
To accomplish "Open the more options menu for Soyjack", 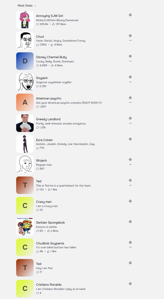I will tap(130, 82).
